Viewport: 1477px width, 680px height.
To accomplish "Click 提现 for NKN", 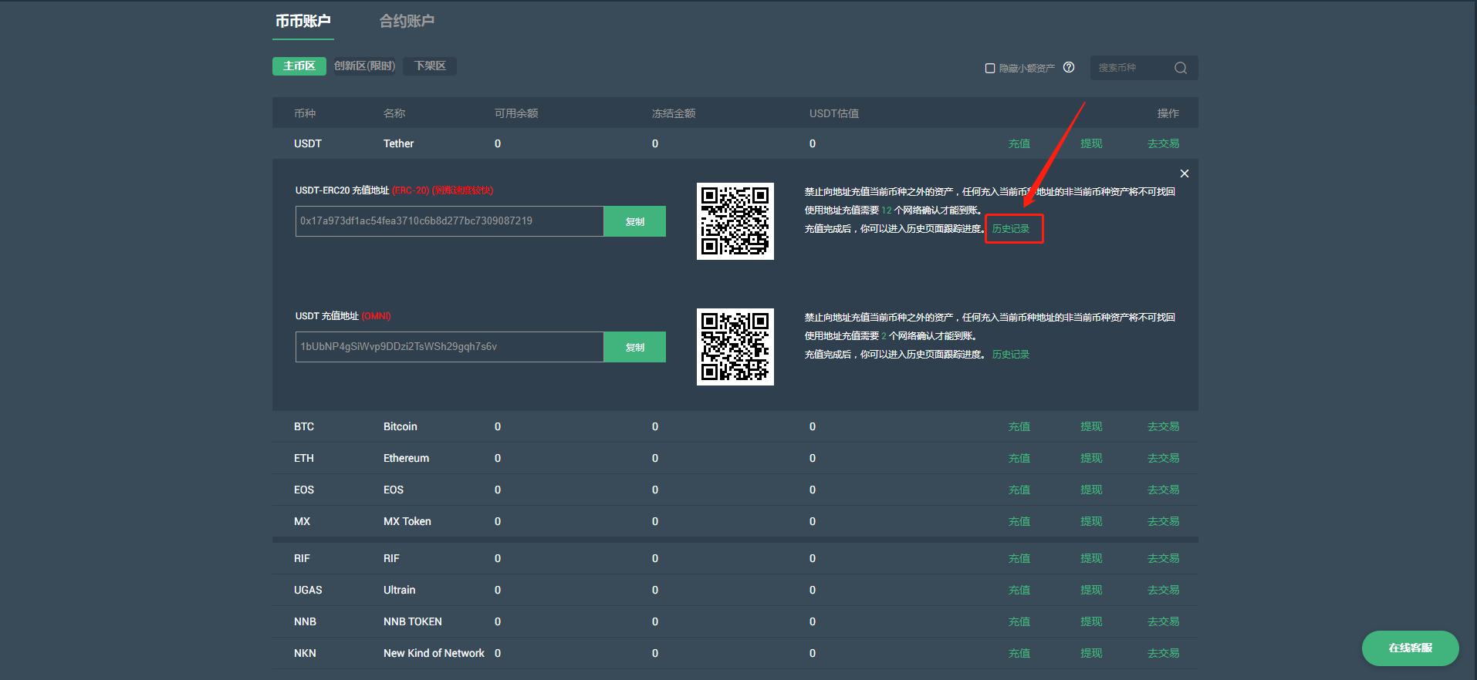I will pyautogui.click(x=1091, y=653).
